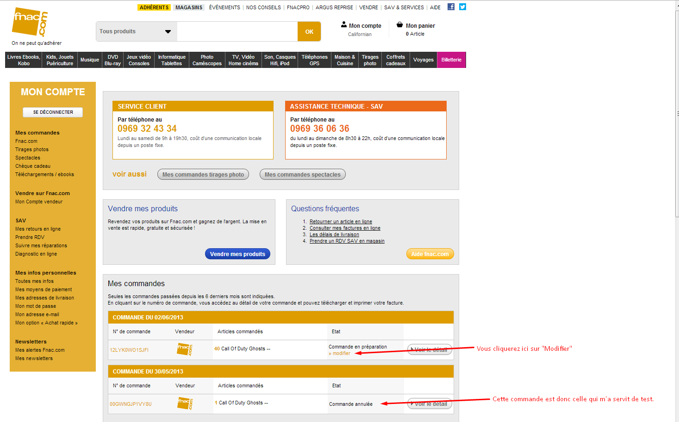Open Mes alertes Fnac.com link
The image size is (679, 422).
point(40,350)
